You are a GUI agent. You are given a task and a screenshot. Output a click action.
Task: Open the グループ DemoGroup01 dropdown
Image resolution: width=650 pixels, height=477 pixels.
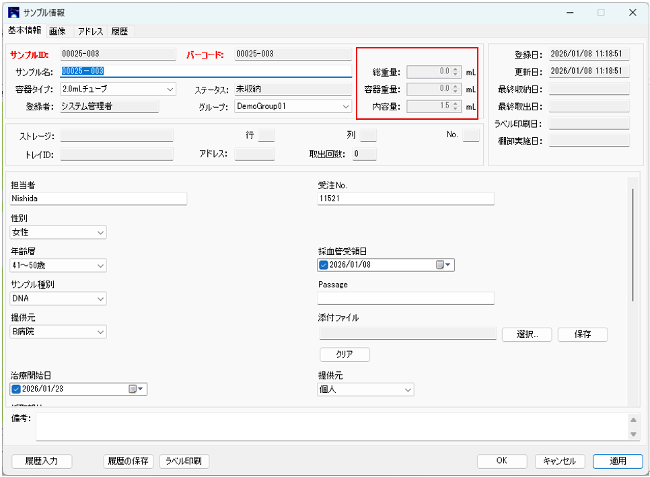point(345,106)
